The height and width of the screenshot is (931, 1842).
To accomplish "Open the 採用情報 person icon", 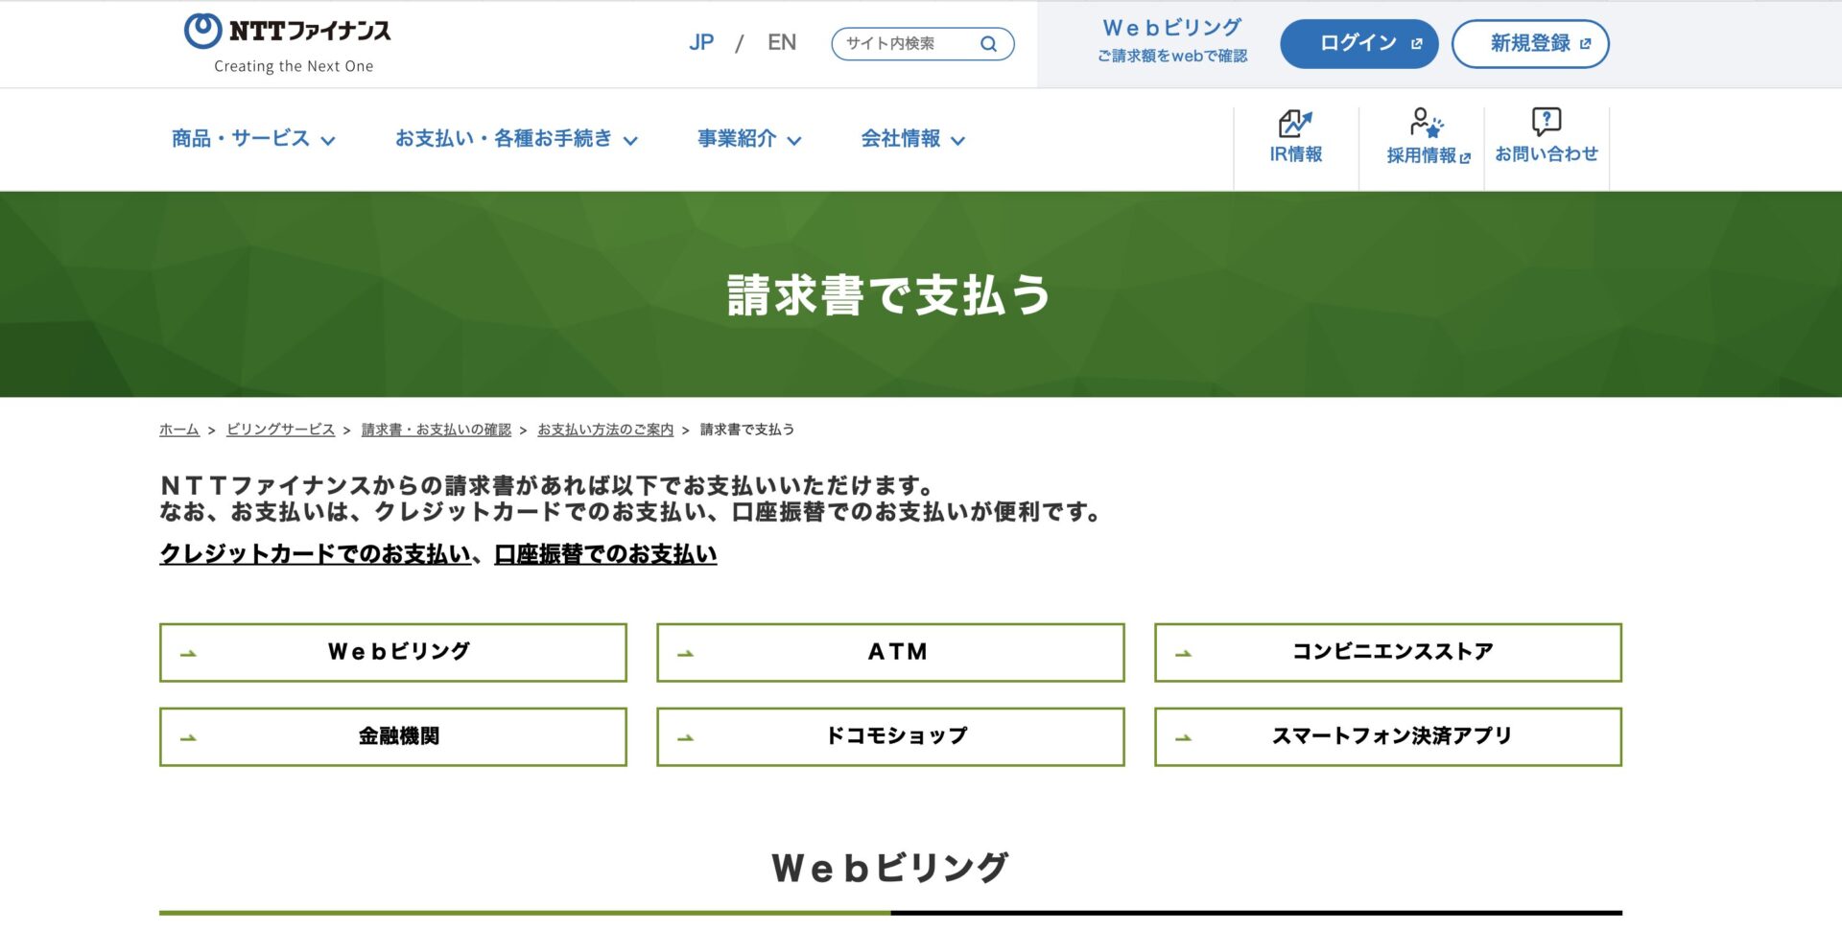I will coord(1426,123).
